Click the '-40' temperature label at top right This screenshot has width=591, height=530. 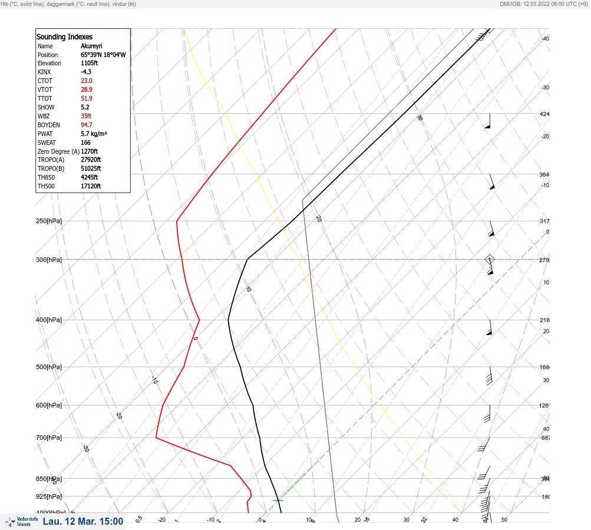click(x=545, y=38)
